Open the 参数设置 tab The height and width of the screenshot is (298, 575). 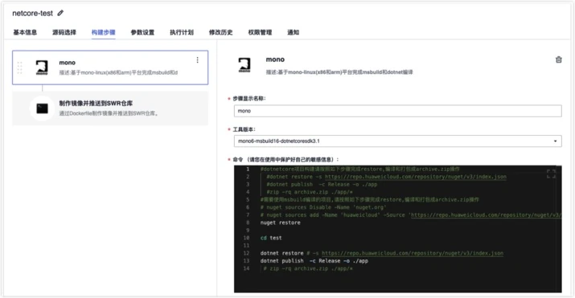pos(142,32)
